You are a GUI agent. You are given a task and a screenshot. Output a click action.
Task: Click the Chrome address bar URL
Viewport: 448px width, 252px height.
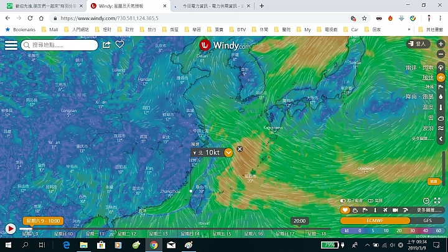coord(109,18)
